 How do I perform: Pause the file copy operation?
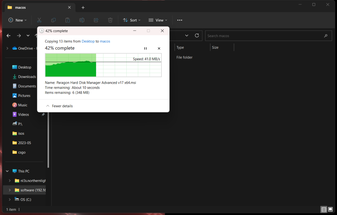tap(145, 48)
